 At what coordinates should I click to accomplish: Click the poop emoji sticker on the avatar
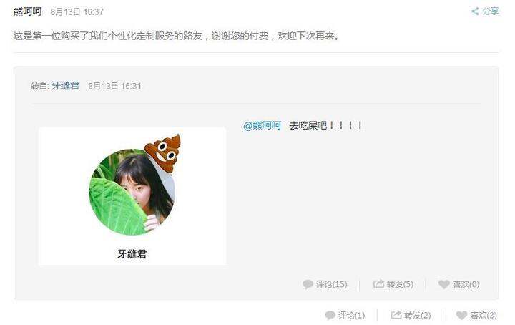[x=164, y=152]
